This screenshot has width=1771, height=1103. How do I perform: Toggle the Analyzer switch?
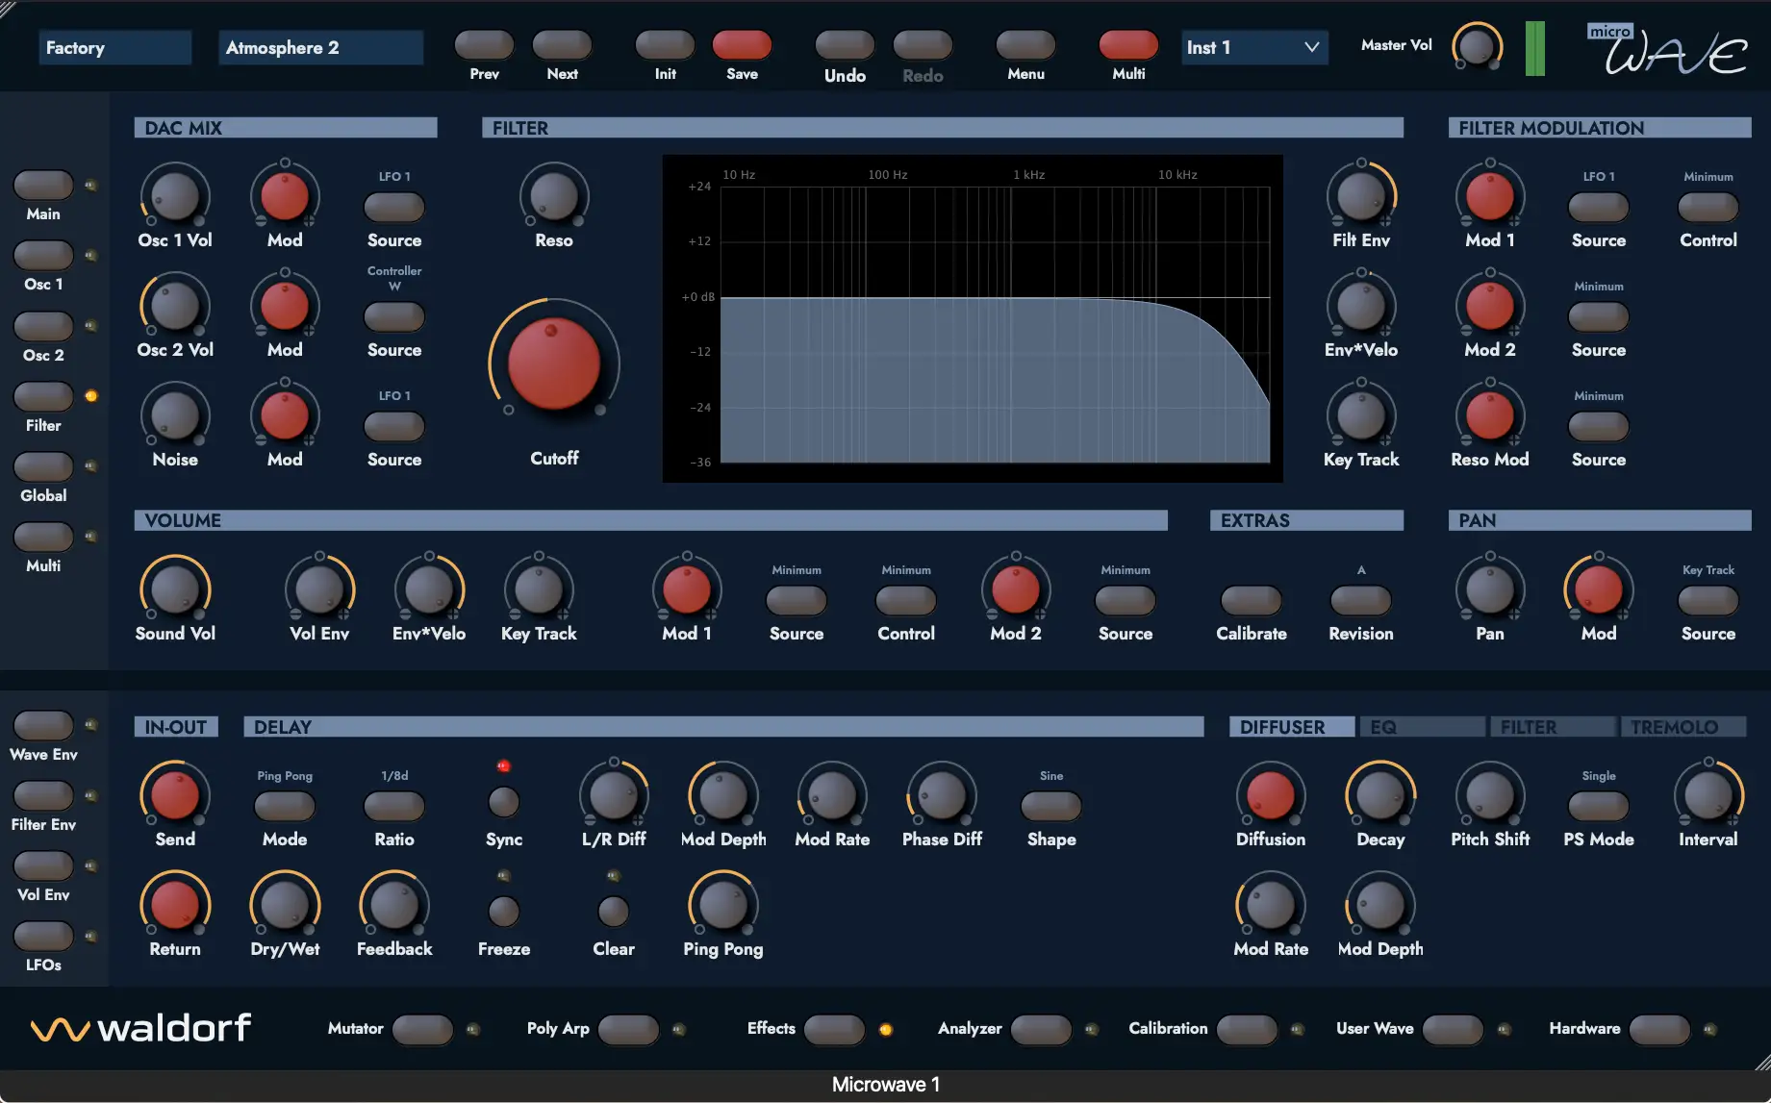(x=1041, y=1029)
